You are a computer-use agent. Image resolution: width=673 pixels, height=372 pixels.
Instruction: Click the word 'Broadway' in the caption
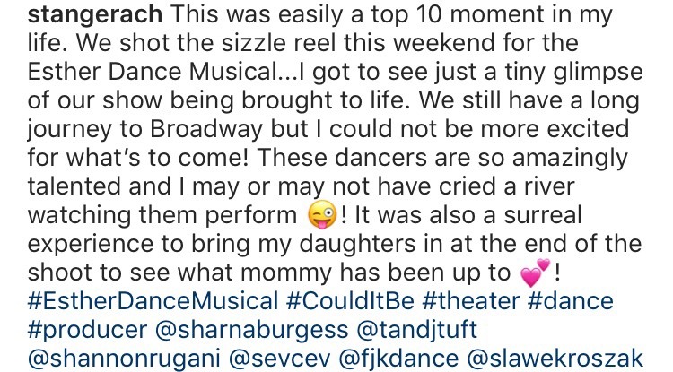point(206,130)
